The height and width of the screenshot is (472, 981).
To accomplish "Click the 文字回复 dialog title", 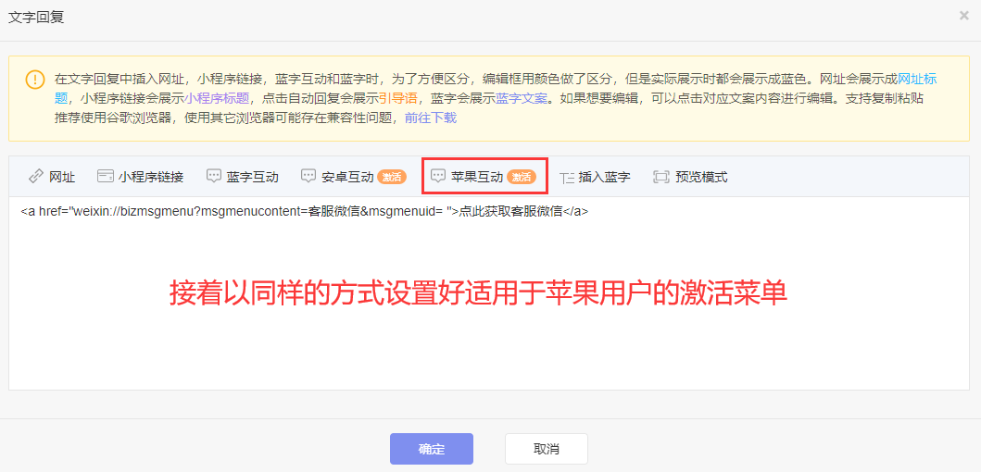I will (x=35, y=18).
